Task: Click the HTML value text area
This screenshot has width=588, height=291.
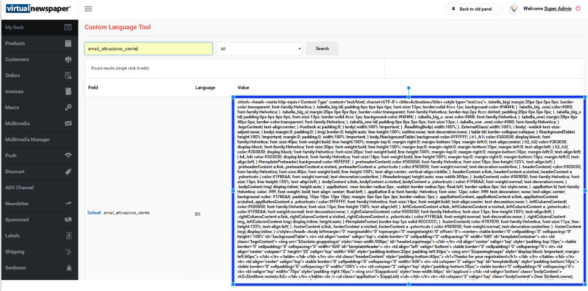Action: [x=409, y=190]
